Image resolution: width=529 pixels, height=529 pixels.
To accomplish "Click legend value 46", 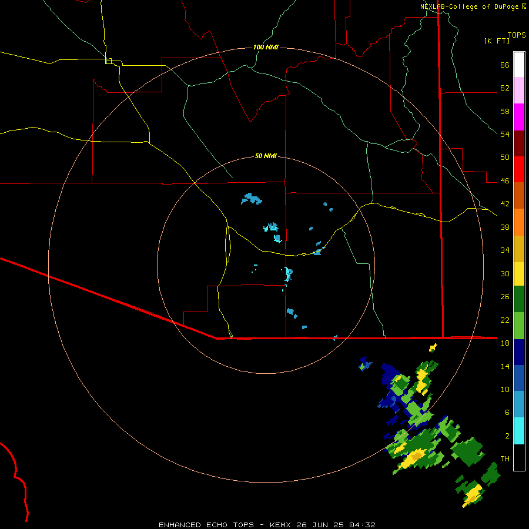I will point(505,181).
